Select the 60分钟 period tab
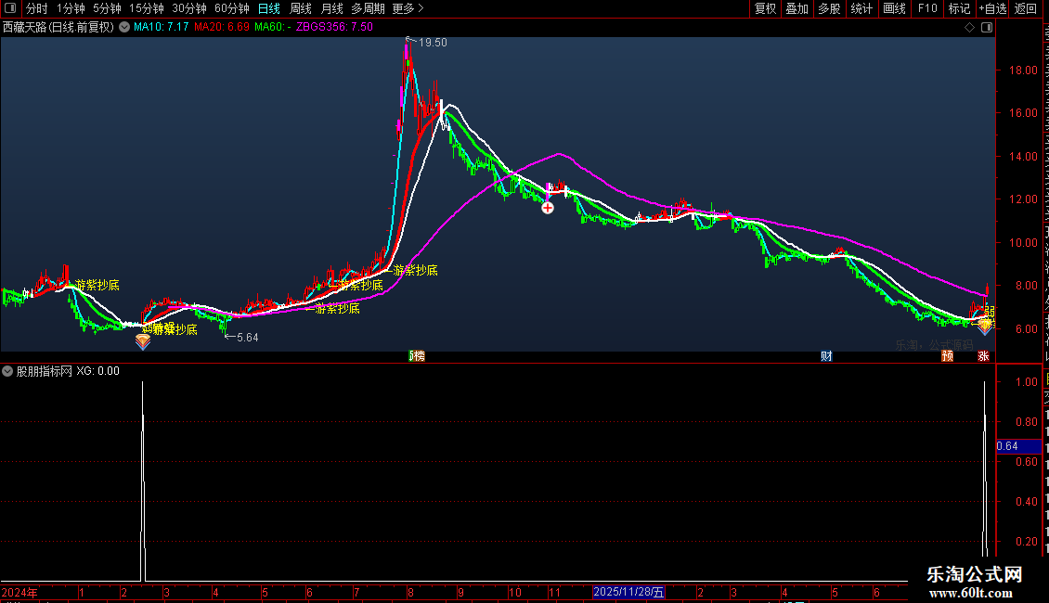Image resolution: width=1049 pixels, height=603 pixels. (x=232, y=8)
